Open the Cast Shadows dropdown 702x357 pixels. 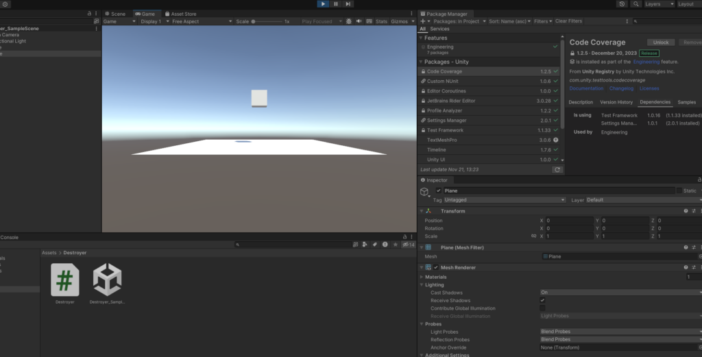pyautogui.click(x=621, y=293)
